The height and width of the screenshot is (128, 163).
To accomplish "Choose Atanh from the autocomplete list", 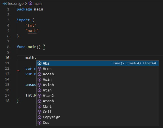I will coord(98,101).
